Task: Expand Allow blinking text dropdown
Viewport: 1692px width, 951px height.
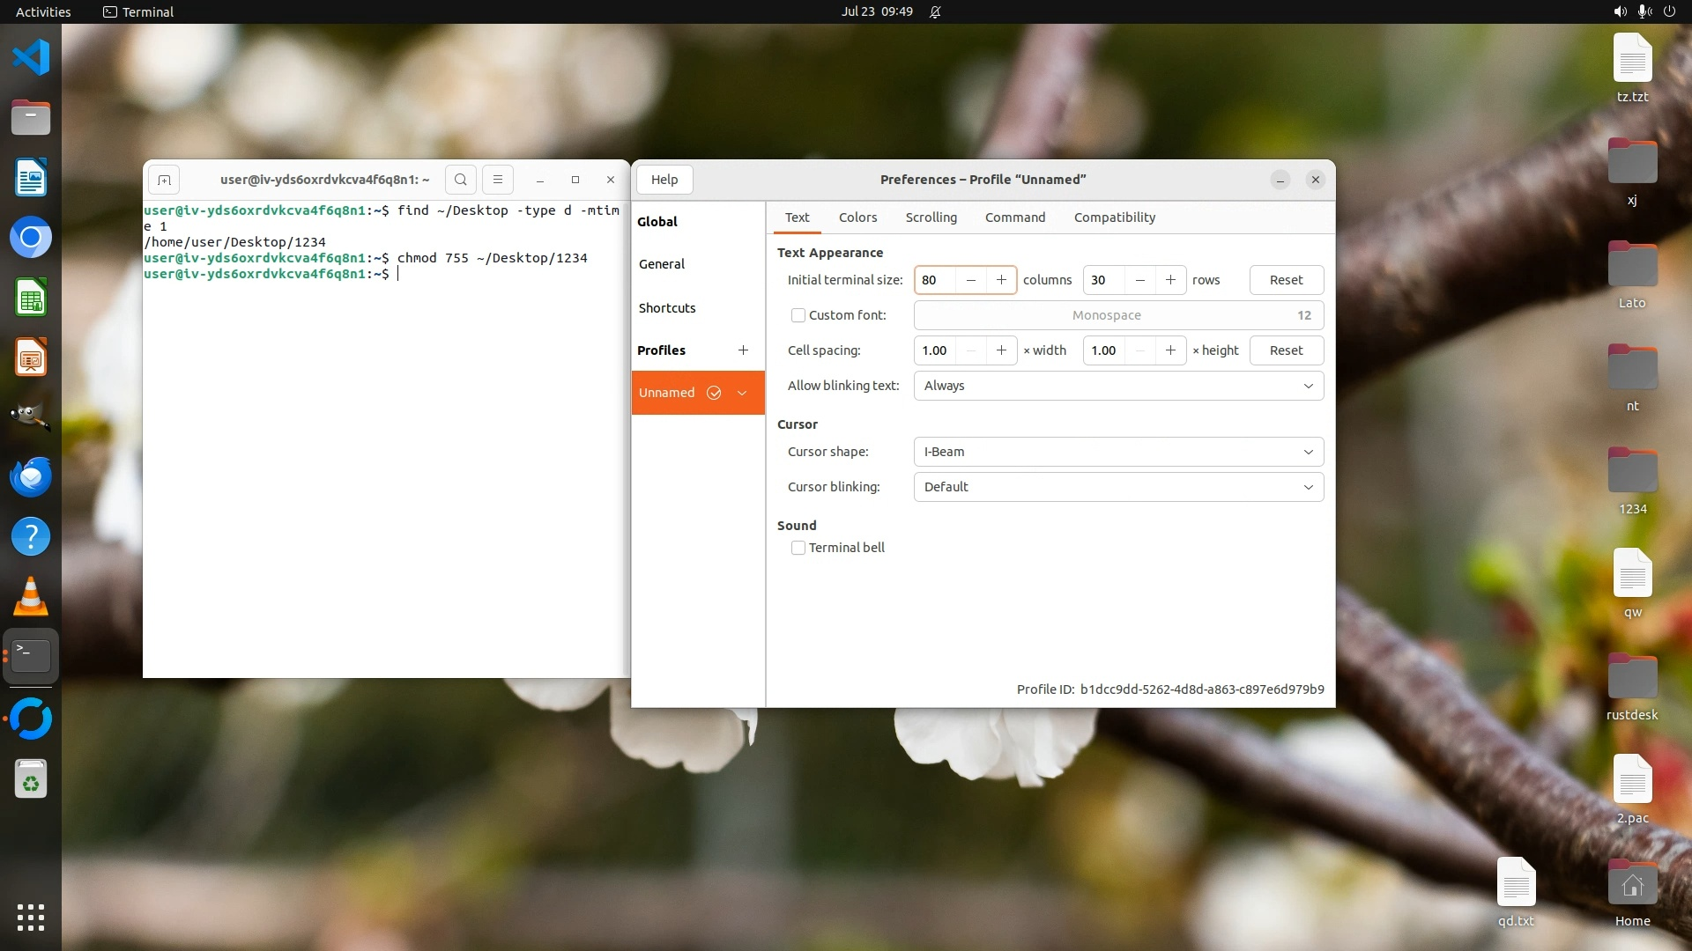Action: coord(1118,386)
